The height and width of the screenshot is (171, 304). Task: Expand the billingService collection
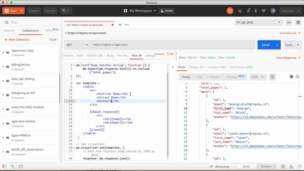[x=3, y=66]
